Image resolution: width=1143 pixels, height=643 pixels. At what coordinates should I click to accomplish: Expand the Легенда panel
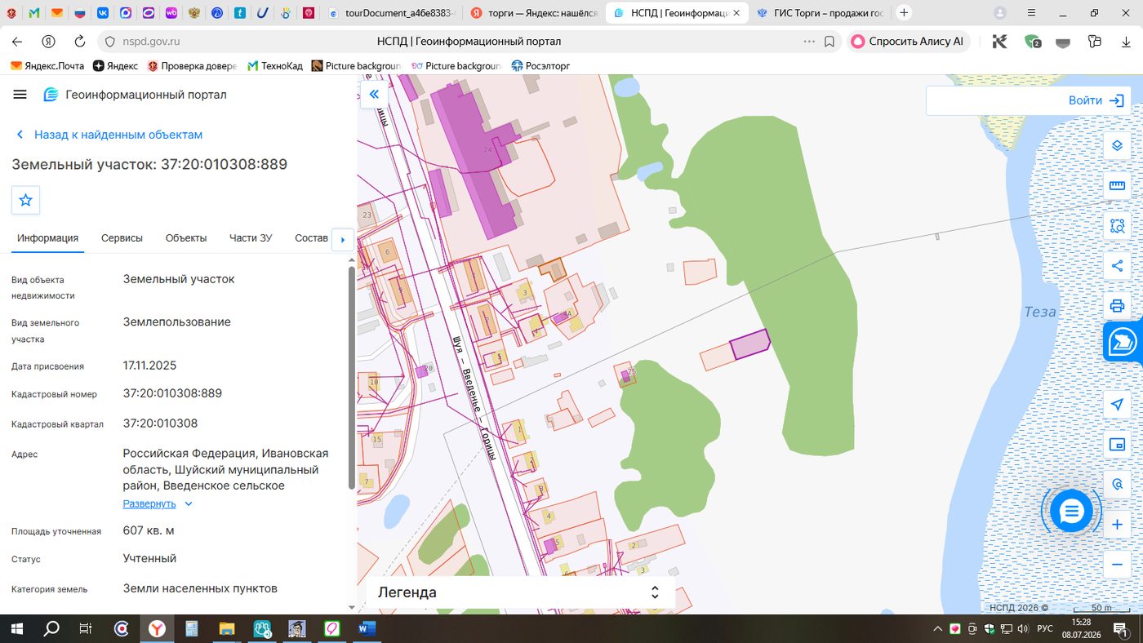(x=521, y=592)
